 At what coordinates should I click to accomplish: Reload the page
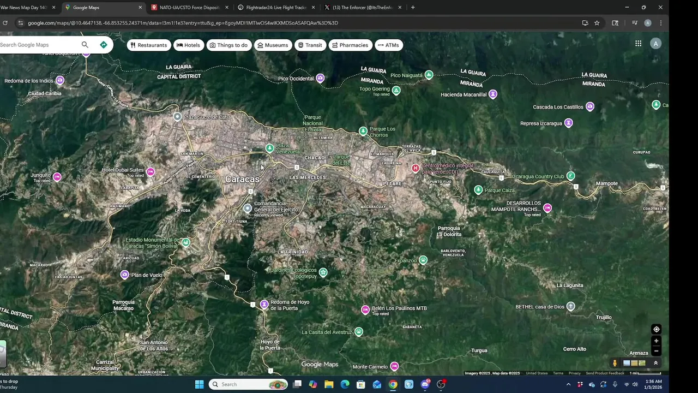5,23
